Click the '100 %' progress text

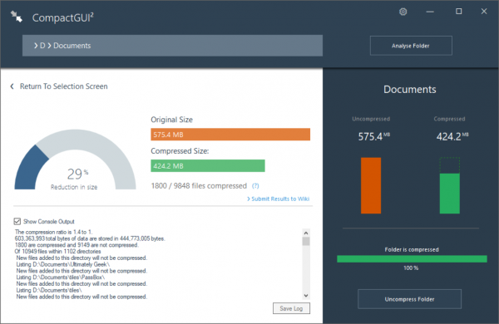(x=411, y=268)
